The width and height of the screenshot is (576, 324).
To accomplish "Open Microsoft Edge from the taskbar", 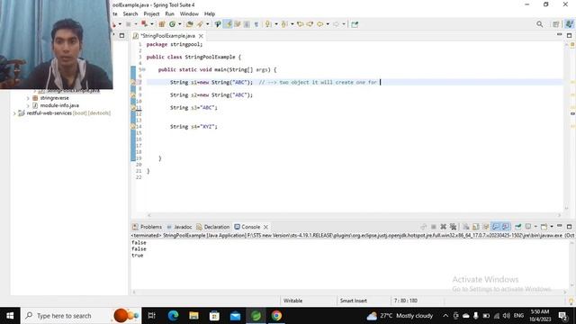I will (x=173, y=316).
